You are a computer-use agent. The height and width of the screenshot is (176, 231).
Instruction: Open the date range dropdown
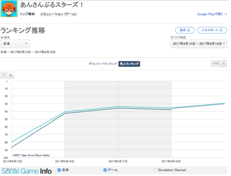coord(199,44)
